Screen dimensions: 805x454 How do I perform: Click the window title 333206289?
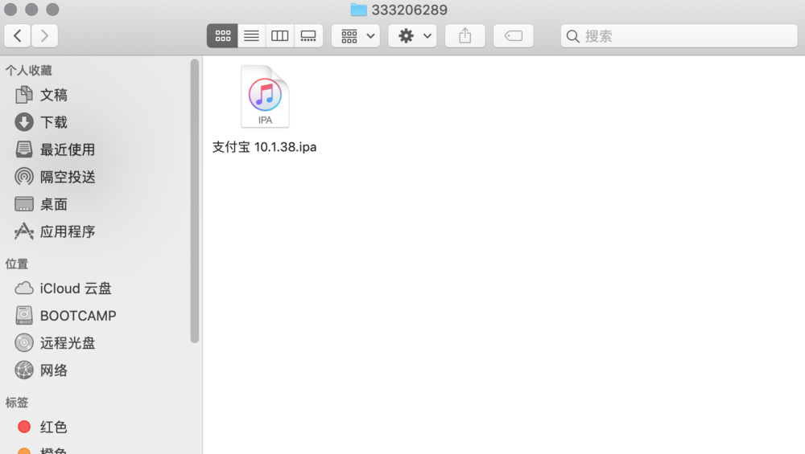409,10
